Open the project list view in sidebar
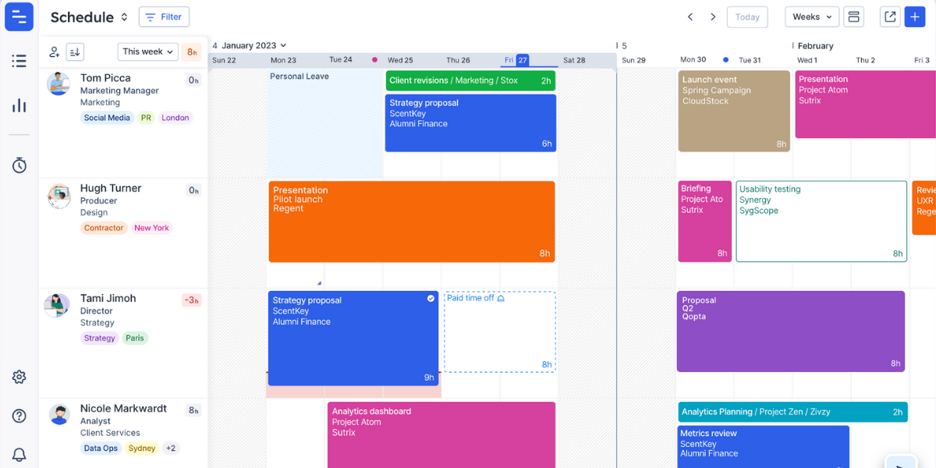 pos(19,61)
